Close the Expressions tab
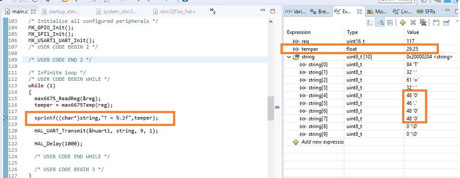 point(359,11)
